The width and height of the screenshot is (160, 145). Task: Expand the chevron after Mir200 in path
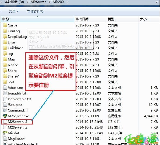[x=67, y=2]
